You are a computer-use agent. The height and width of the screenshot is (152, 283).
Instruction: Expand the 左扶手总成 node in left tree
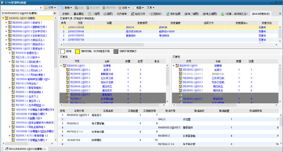click(x=6, y=31)
